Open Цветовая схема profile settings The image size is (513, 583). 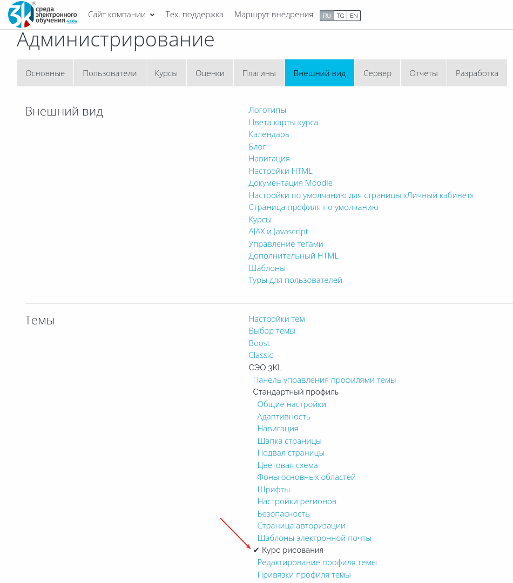click(288, 465)
